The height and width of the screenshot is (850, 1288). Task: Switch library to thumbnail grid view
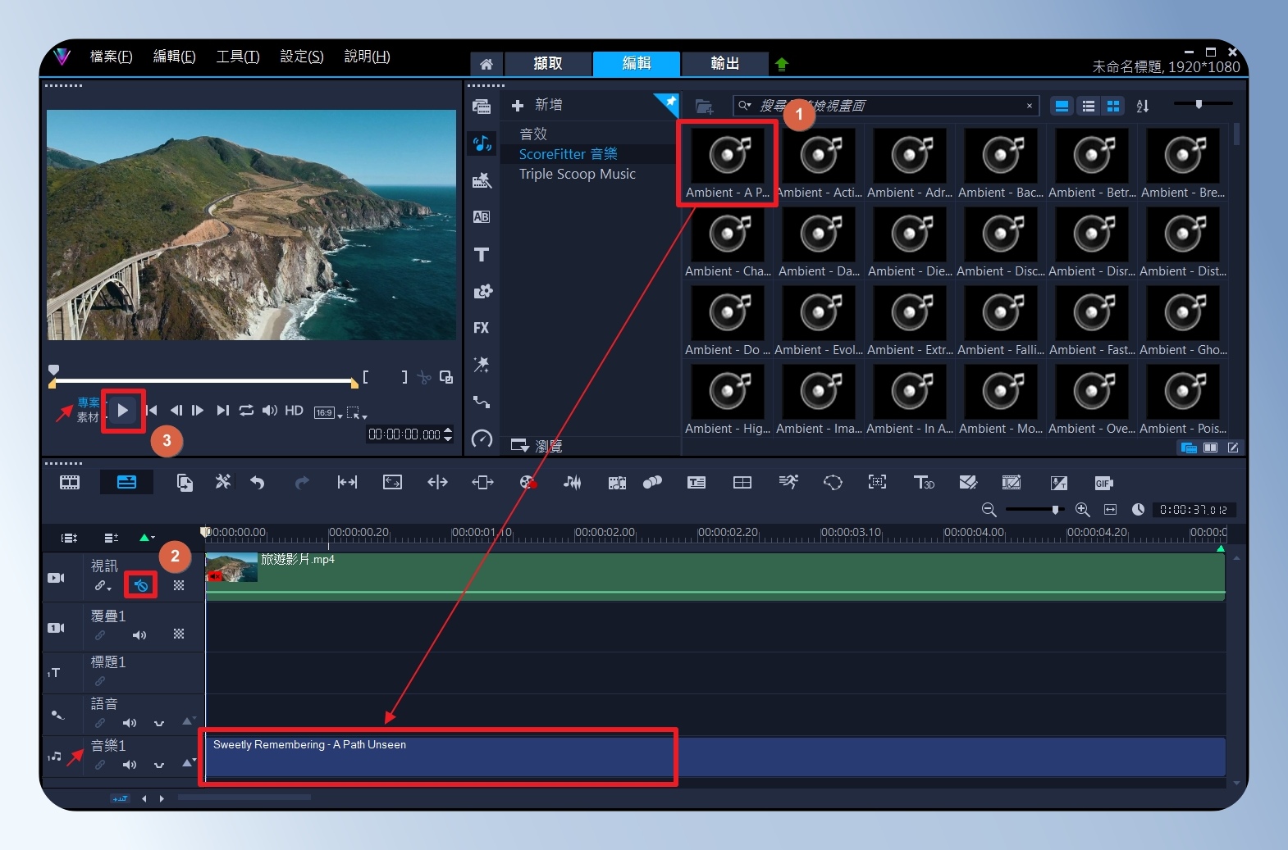[1113, 106]
